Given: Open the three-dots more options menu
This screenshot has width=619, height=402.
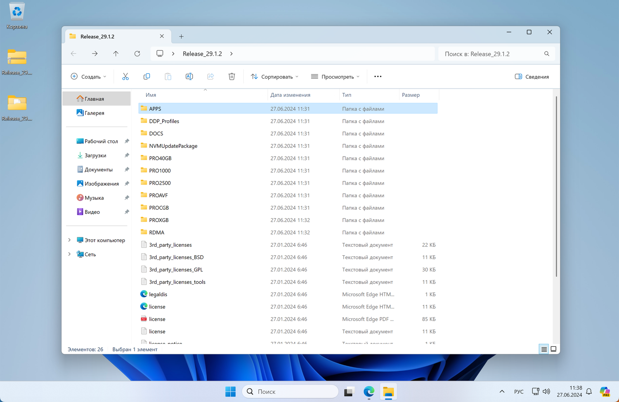Looking at the screenshot, I should [378, 77].
